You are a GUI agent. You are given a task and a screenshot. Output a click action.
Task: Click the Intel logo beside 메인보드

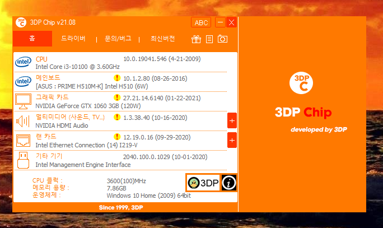[x=23, y=81]
